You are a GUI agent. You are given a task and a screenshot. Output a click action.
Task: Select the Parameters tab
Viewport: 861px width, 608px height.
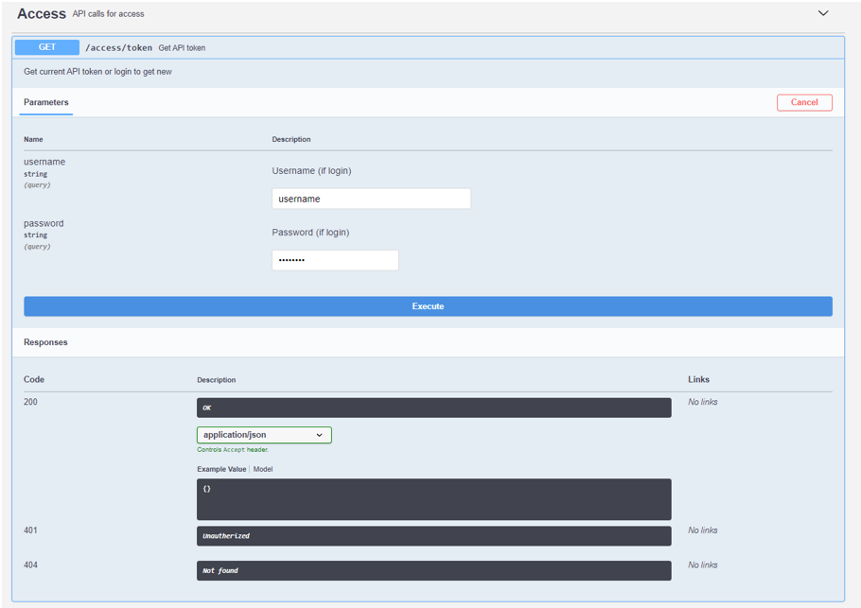[x=46, y=103]
